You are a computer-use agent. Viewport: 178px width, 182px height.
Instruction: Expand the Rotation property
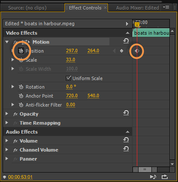coord(13,87)
